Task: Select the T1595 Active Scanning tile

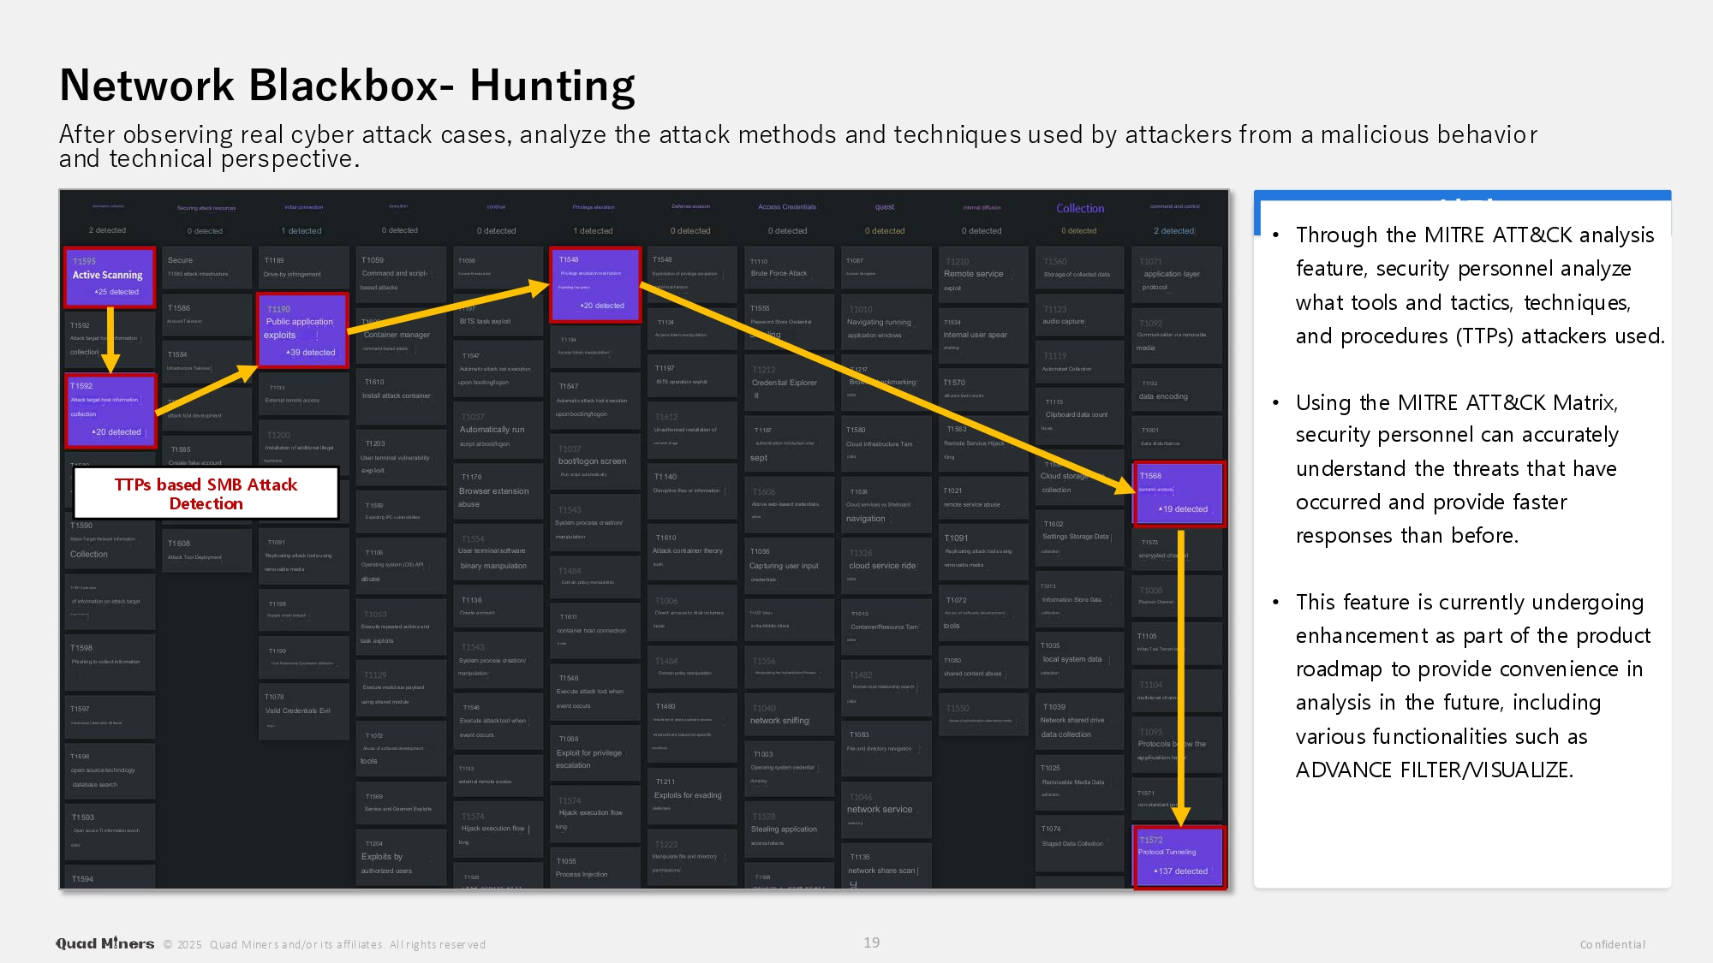Action: coord(110,276)
